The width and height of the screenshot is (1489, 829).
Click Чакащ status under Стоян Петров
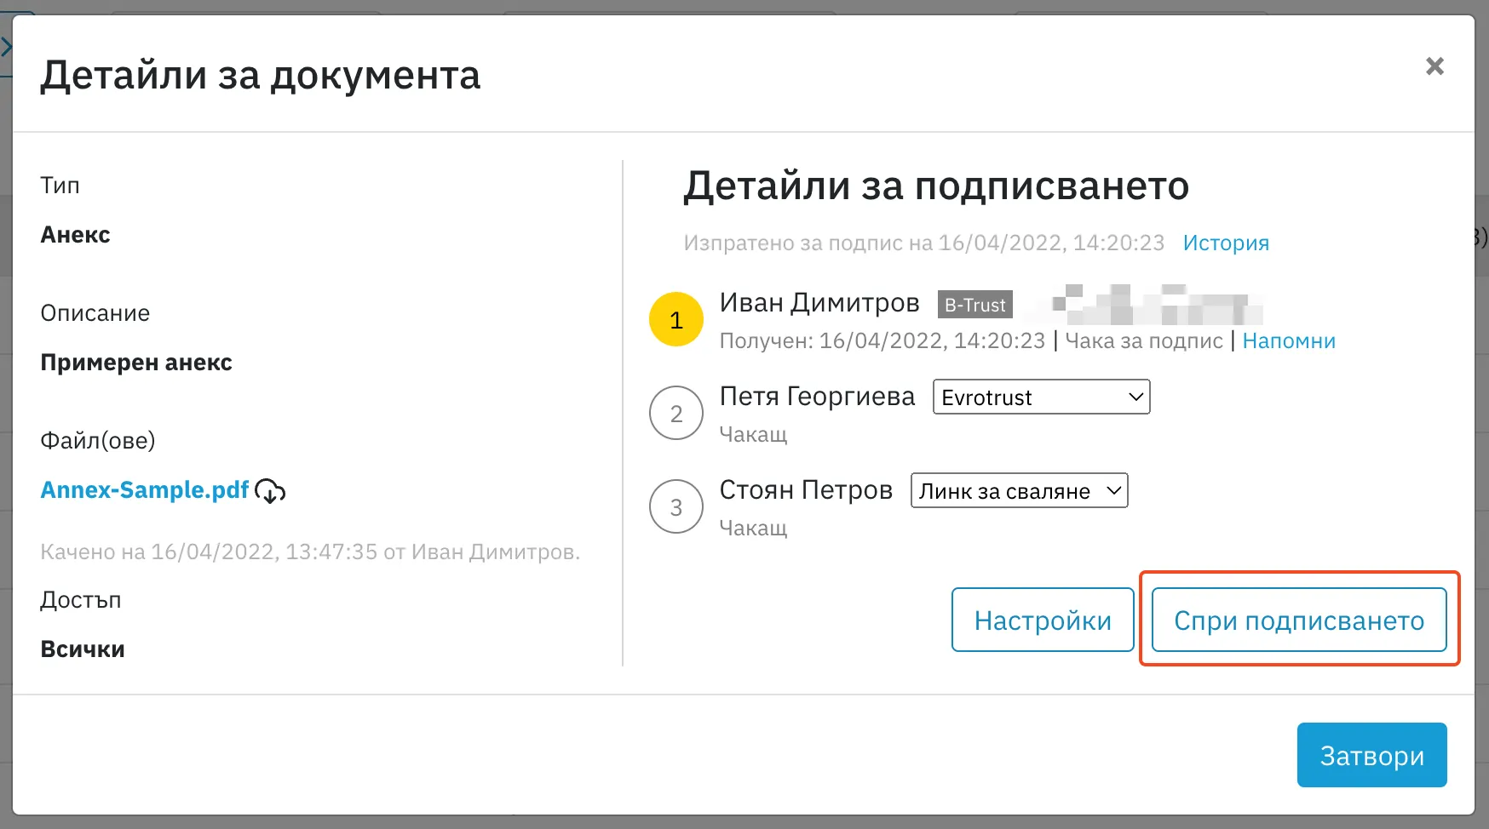(753, 528)
